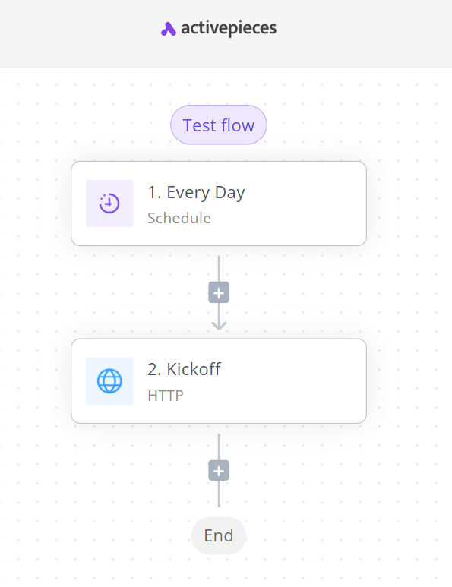Run the flow with Test flow button

pyautogui.click(x=219, y=125)
